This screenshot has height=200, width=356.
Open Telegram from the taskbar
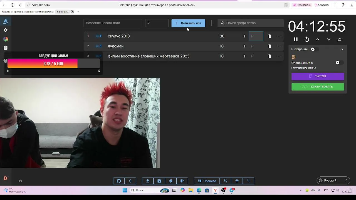point(232,190)
